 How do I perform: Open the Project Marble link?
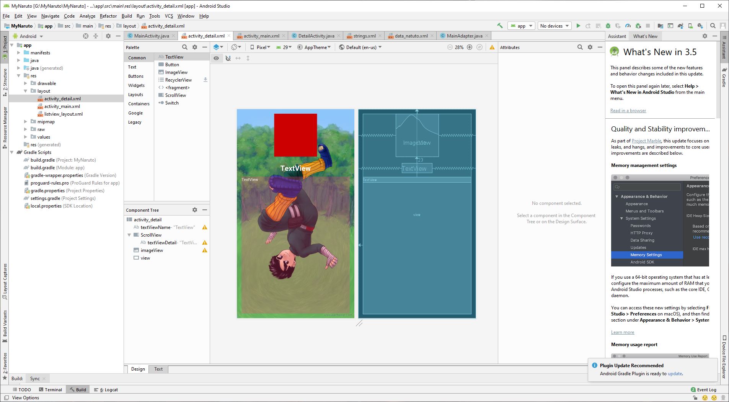coord(646,141)
